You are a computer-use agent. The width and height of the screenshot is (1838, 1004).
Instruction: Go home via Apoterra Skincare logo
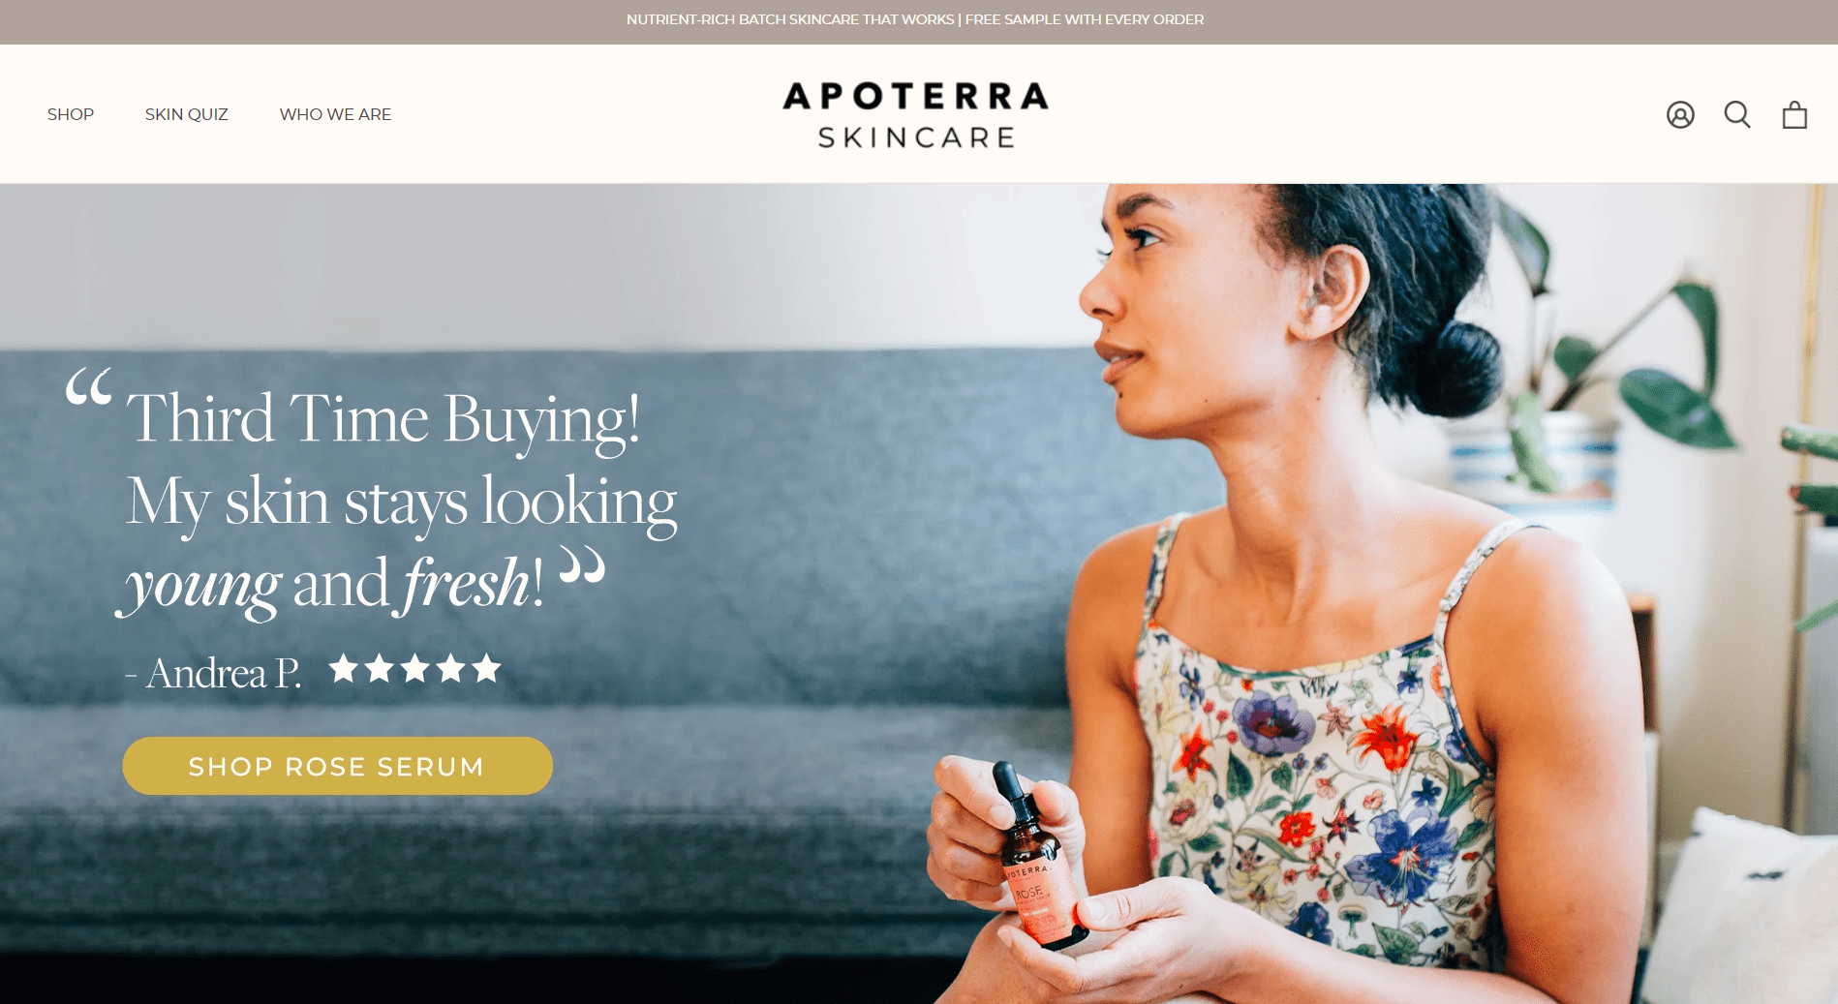point(916,115)
